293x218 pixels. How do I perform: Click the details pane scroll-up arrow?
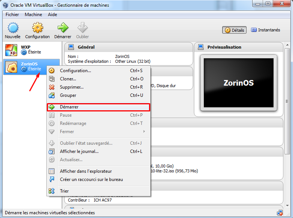tap(287, 45)
